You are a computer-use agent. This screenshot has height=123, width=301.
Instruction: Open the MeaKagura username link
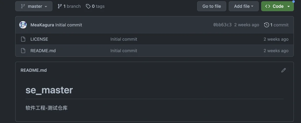[x=42, y=25]
